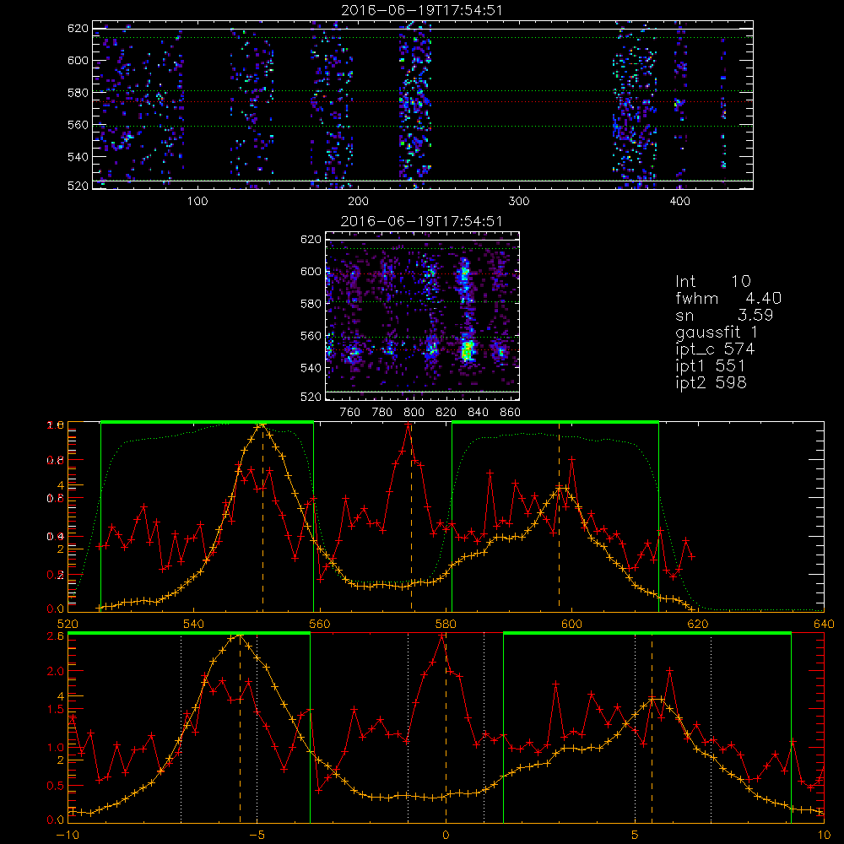Click the -5 x-axis label of bottom plot

click(x=257, y=836)
